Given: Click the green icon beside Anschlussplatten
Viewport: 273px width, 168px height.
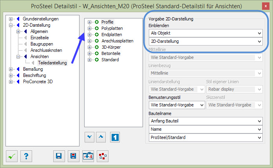Looking at the screenshot, I should pyautogui.click(x=97, y=41).
